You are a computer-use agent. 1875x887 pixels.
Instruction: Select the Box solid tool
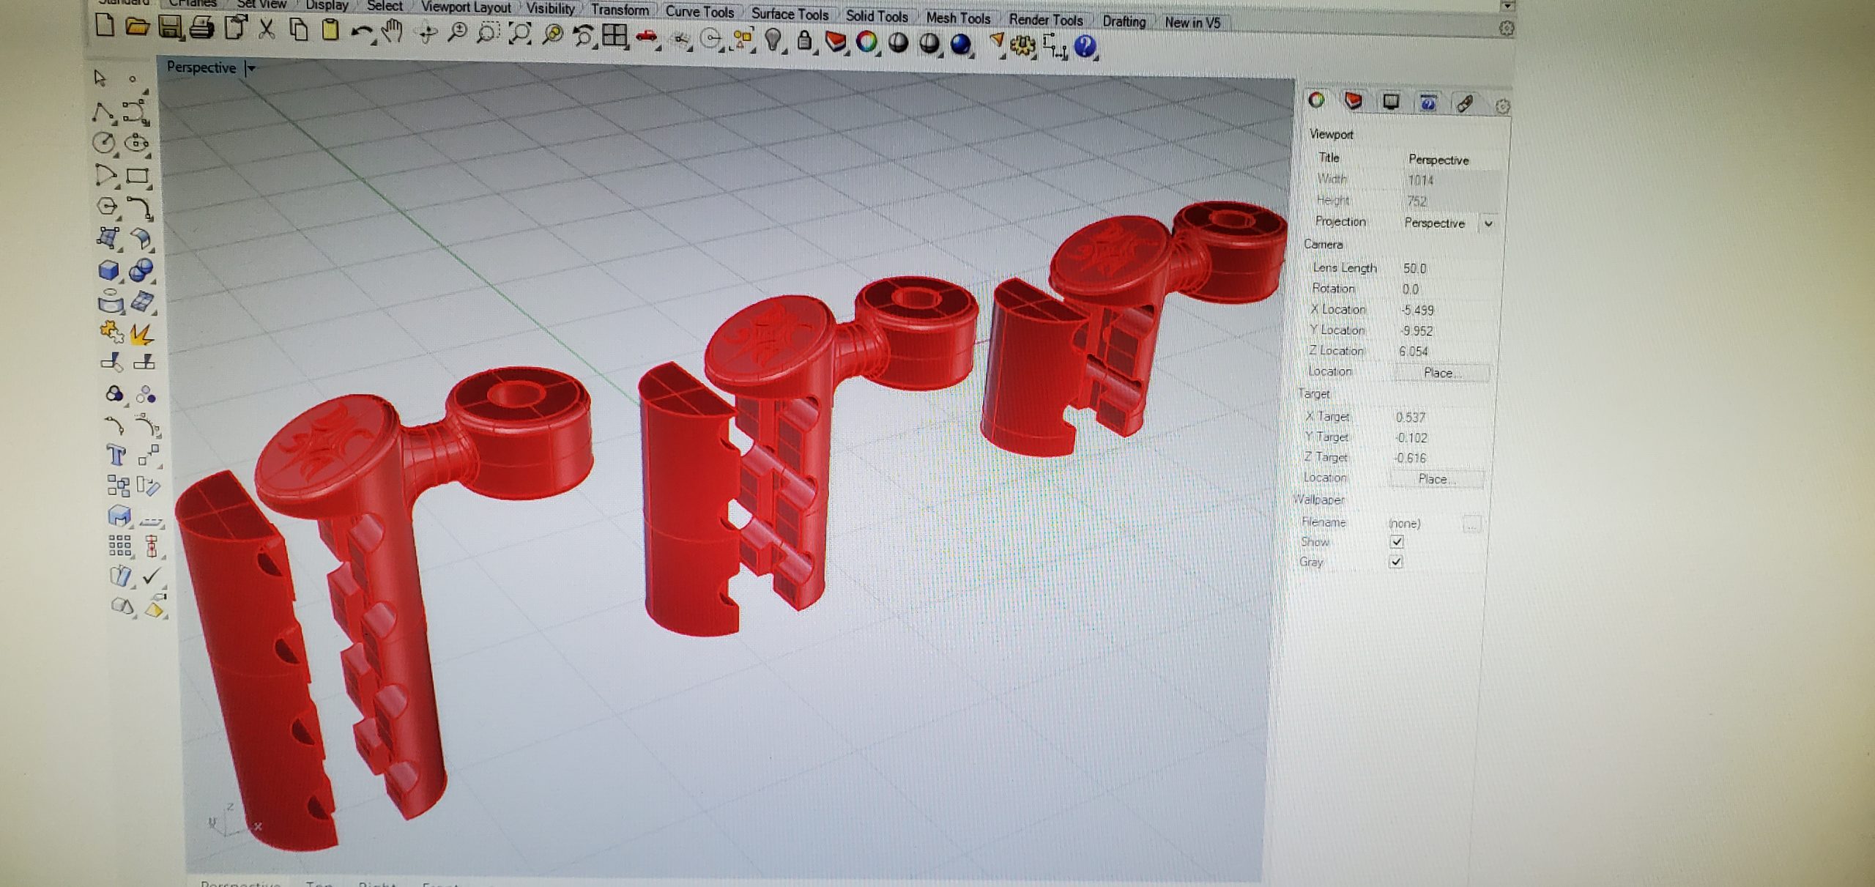[108, 270]
